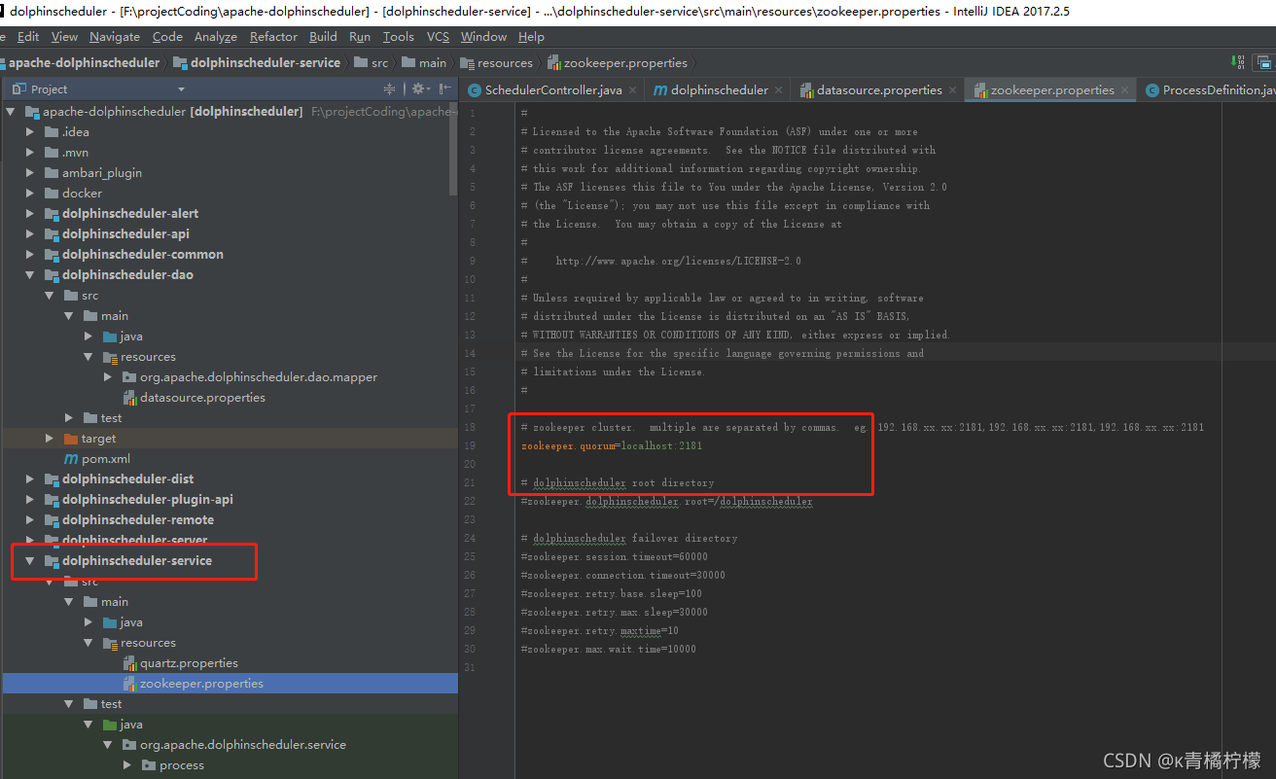Screen dimensions: 1276x779
Task: Click the zookeeper.quorum property line
Action: [x=612, y=445]
